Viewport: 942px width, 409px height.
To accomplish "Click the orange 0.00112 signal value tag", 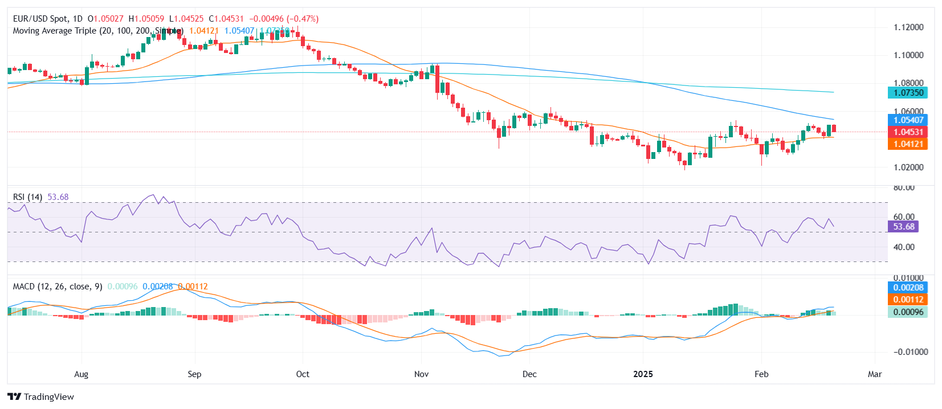I will pos(907,300).
